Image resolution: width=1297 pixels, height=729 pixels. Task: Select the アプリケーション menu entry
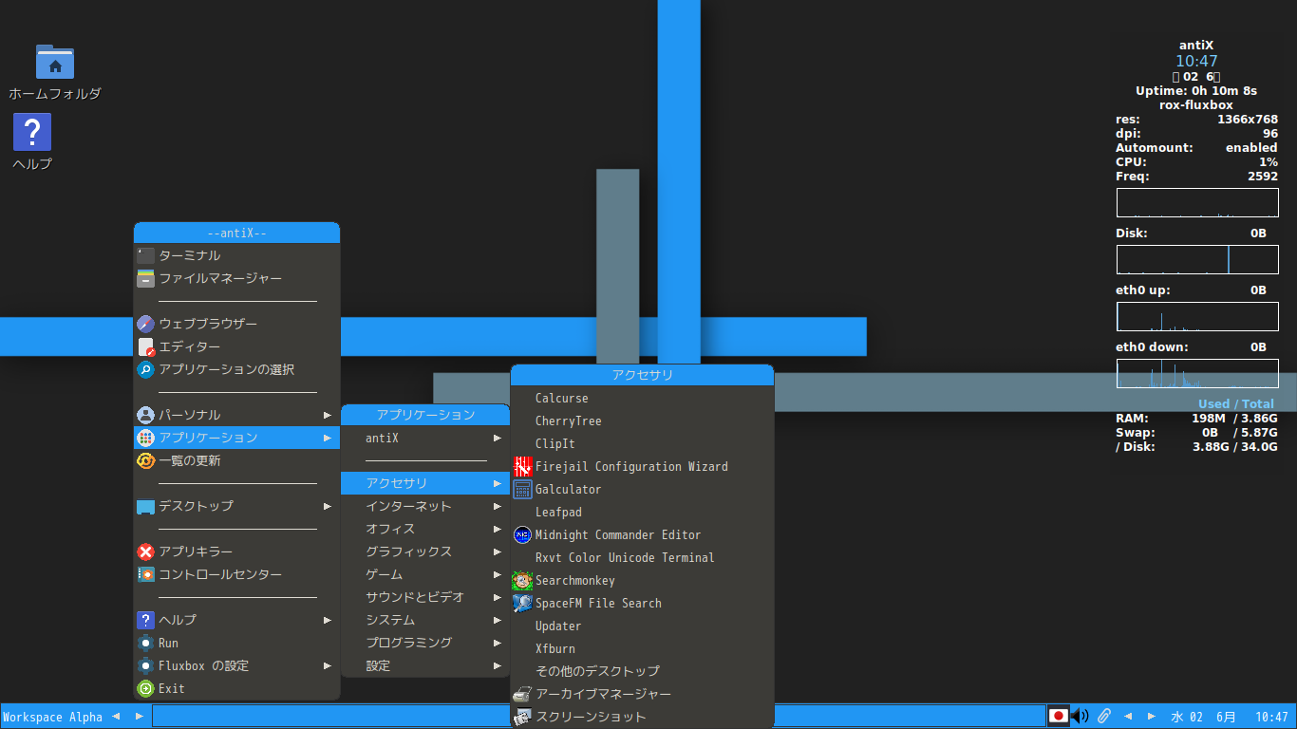[x=236, y=438]
